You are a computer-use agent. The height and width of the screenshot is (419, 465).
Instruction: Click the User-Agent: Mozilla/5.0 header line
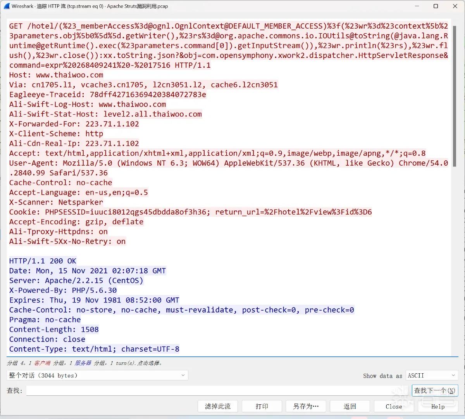tap(229, 168)
